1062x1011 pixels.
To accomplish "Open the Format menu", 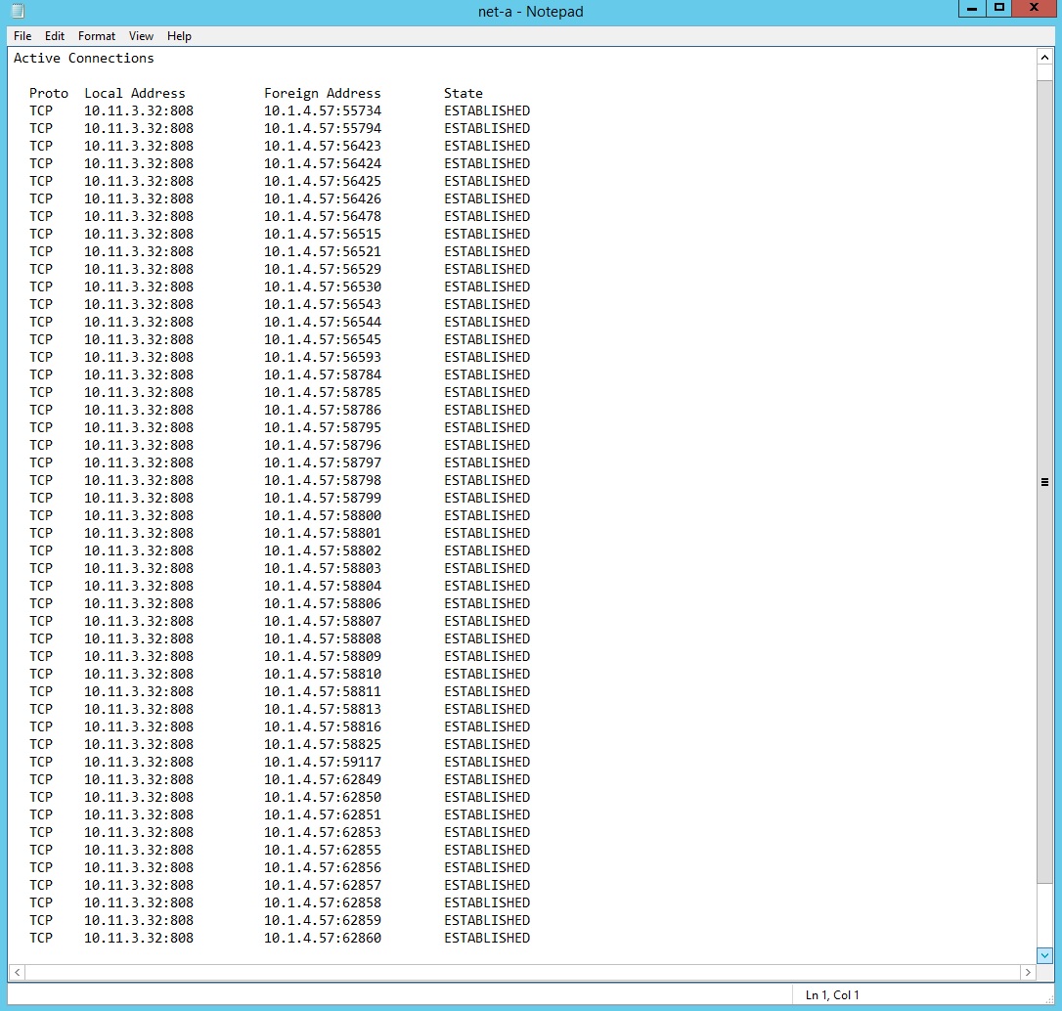I will tap(96, 36).
